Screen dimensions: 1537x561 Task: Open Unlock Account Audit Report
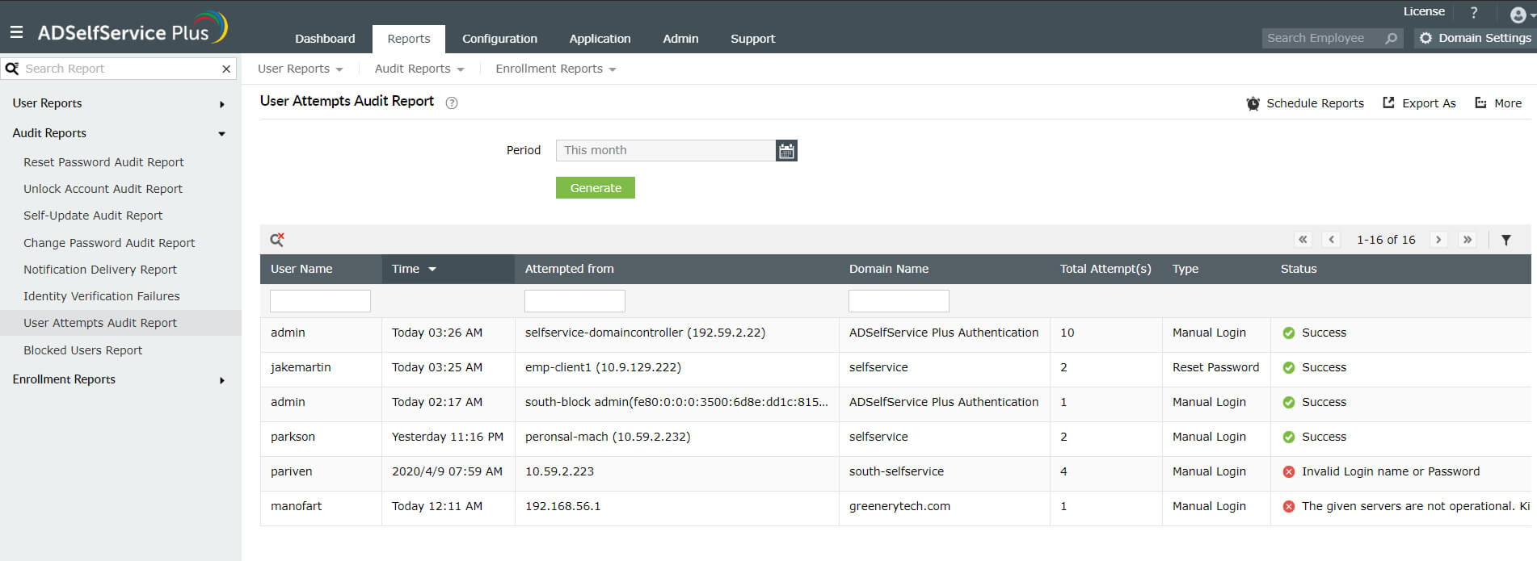tap(103, 189)
